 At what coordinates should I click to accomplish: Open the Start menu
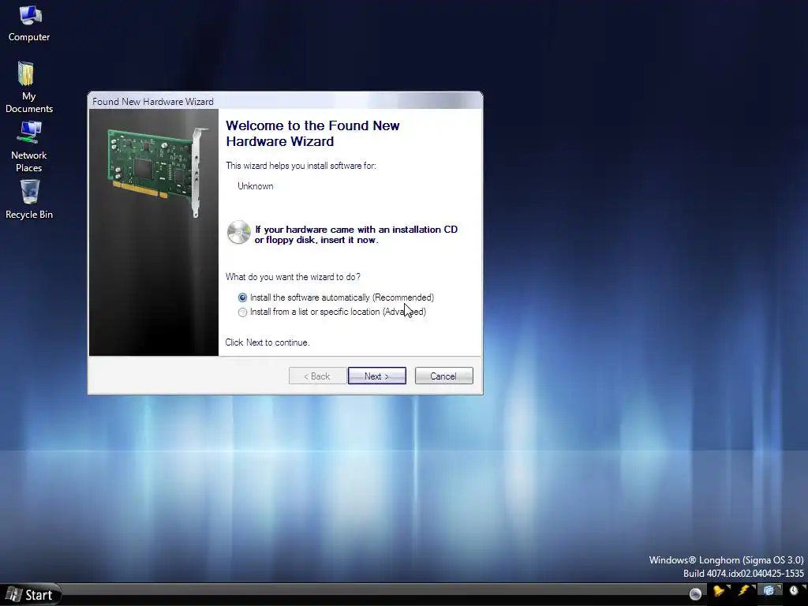pyautogui.click(x=31, y=595)
